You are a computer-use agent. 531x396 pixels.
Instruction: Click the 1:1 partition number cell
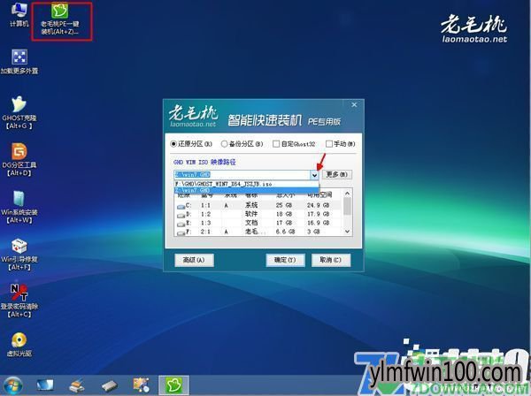[x=205, y=205]
